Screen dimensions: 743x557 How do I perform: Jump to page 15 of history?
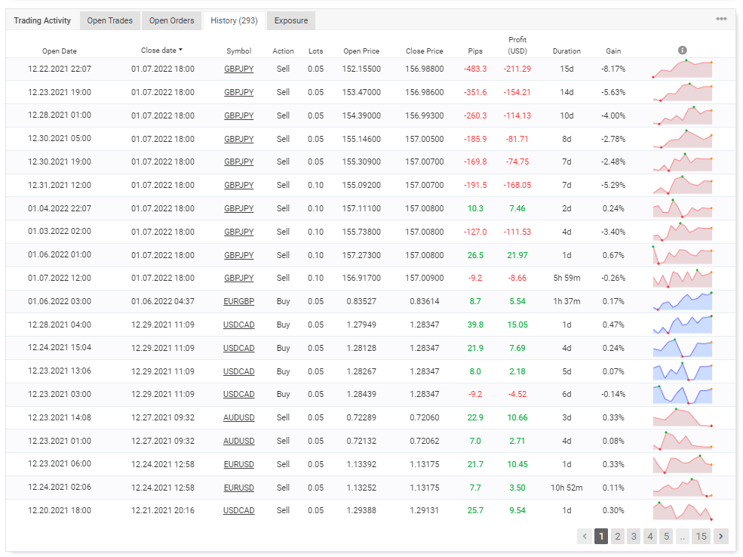701,536
